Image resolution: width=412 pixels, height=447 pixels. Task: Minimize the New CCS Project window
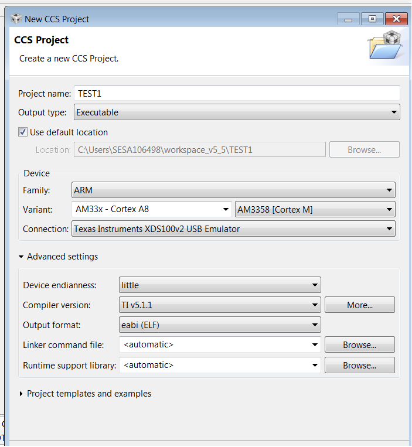[x=348, y=19]
